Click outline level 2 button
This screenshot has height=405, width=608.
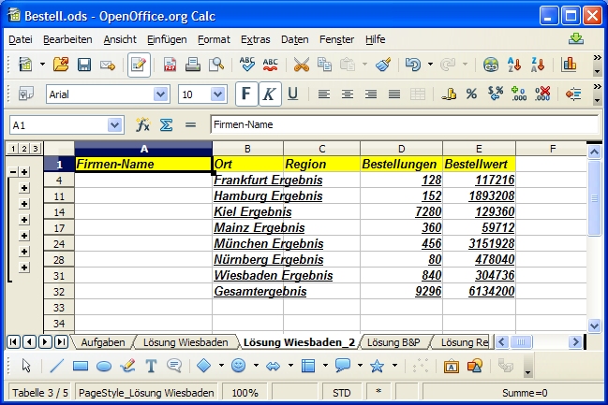23,149
